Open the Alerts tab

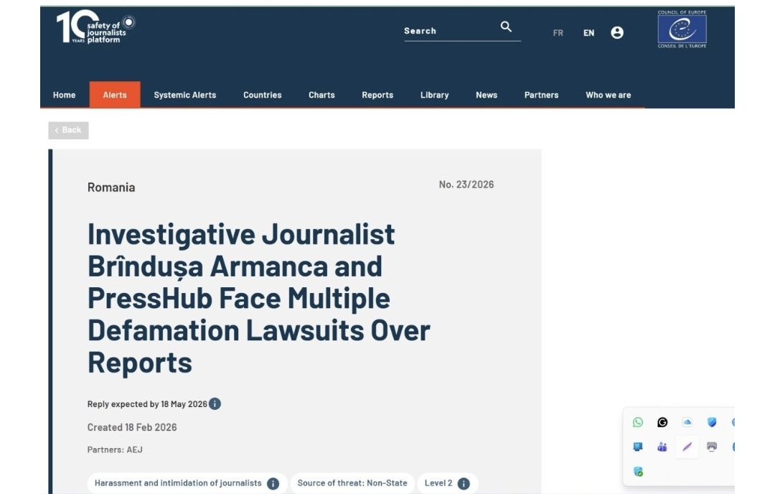115,95
